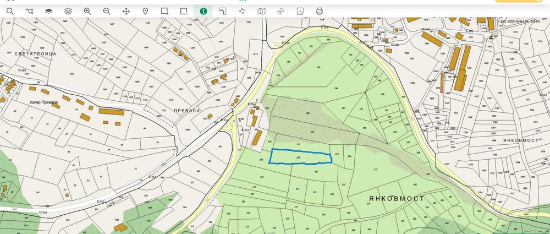Click the geodetic point 388 marker
The height and width of the screenshot is (234, 550).
(22, 70)
